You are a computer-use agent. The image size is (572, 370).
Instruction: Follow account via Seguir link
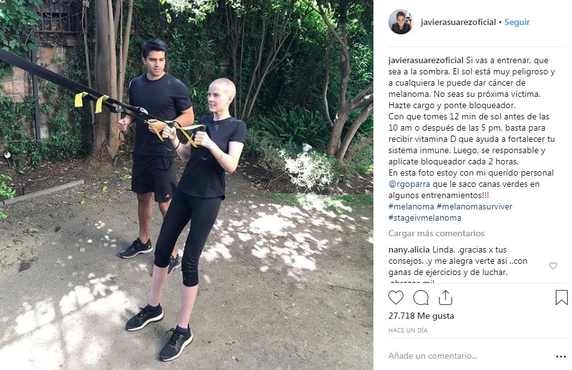click(517, 22)
